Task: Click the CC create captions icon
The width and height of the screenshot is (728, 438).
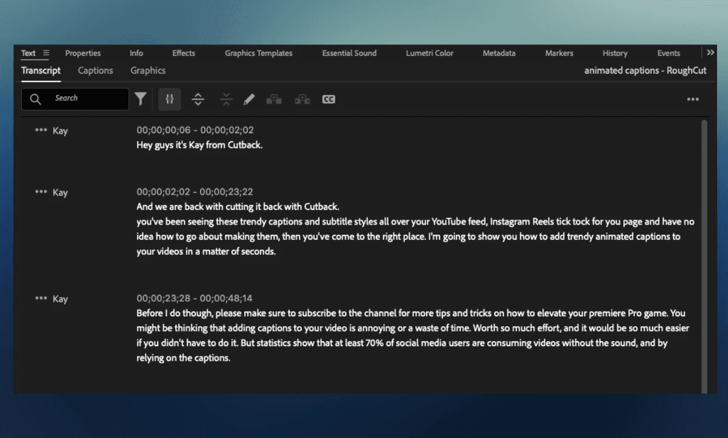Action: pos(329,99)
